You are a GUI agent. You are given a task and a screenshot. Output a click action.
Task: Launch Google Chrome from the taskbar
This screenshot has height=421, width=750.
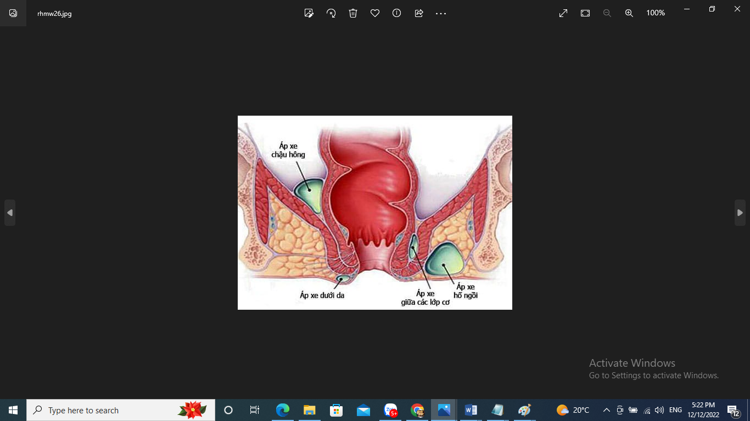coord(417,410)
